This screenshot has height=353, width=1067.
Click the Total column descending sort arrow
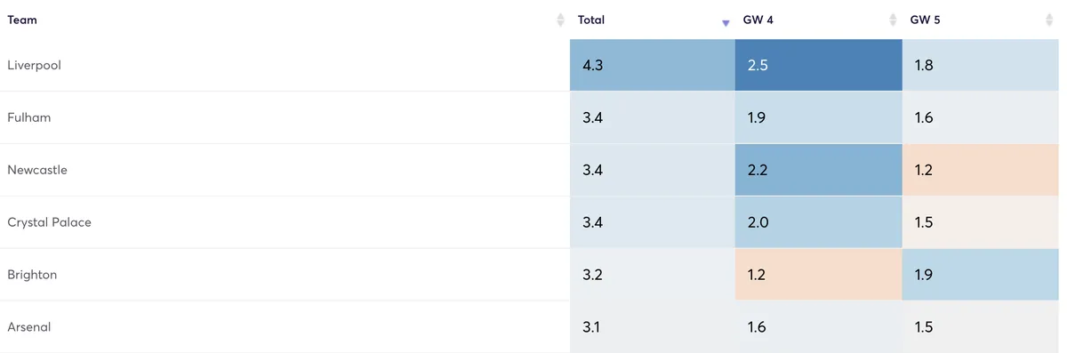tap(726, 23)
